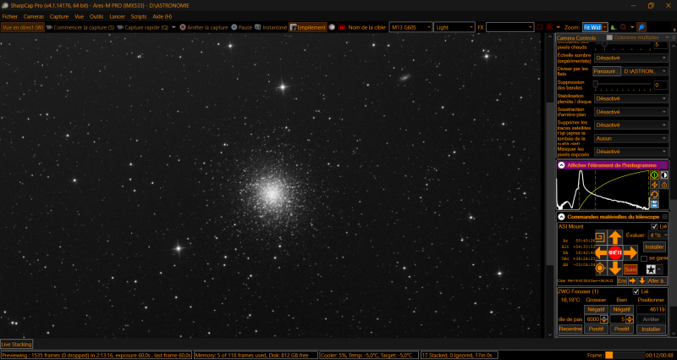Uncheck the Lié checkbox for ZWO Focuser
This screenshot has width=677, height=360.
point(636,291)
